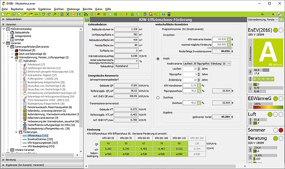
Task: Click the orange sigma calculation icon
Action: click(73, 14)
